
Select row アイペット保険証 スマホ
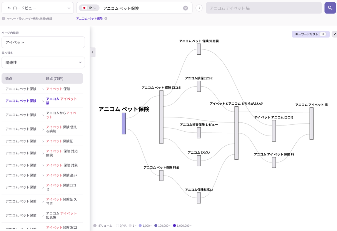[42, 201]
